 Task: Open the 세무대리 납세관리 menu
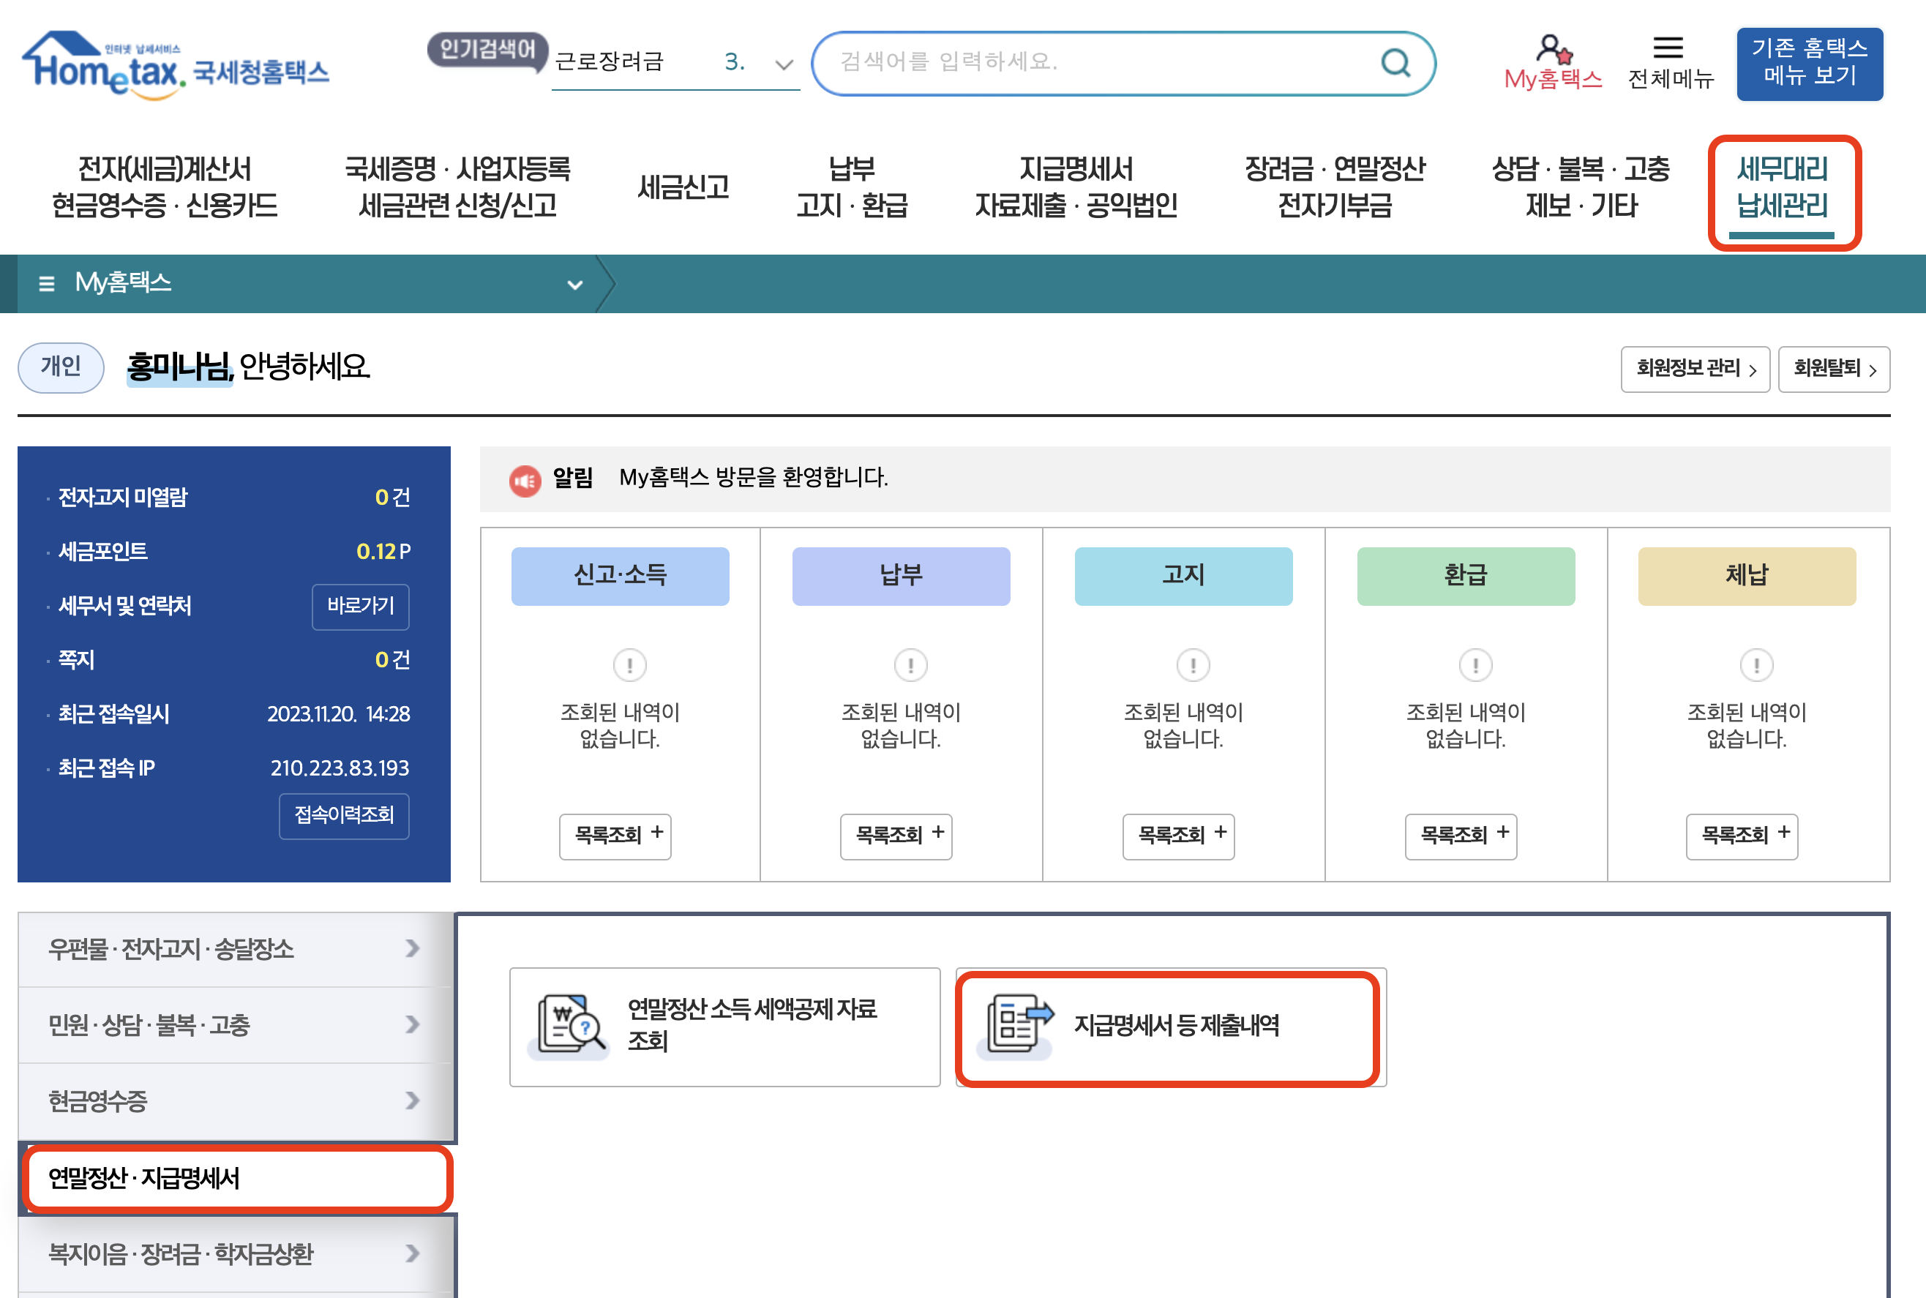coord(1782,188)
